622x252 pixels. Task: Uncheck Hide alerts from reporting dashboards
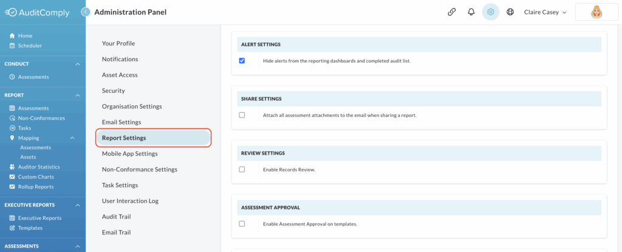242,61
